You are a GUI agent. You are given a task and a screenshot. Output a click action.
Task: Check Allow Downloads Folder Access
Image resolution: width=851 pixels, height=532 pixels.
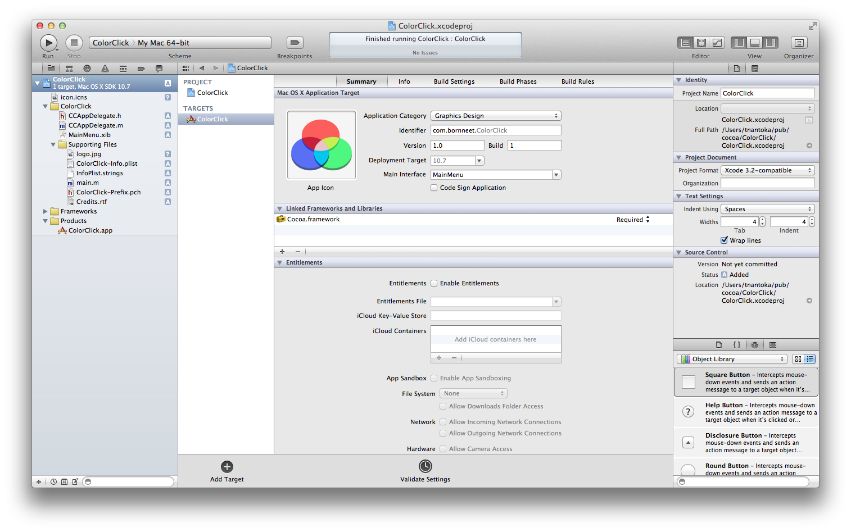[443, 406]
